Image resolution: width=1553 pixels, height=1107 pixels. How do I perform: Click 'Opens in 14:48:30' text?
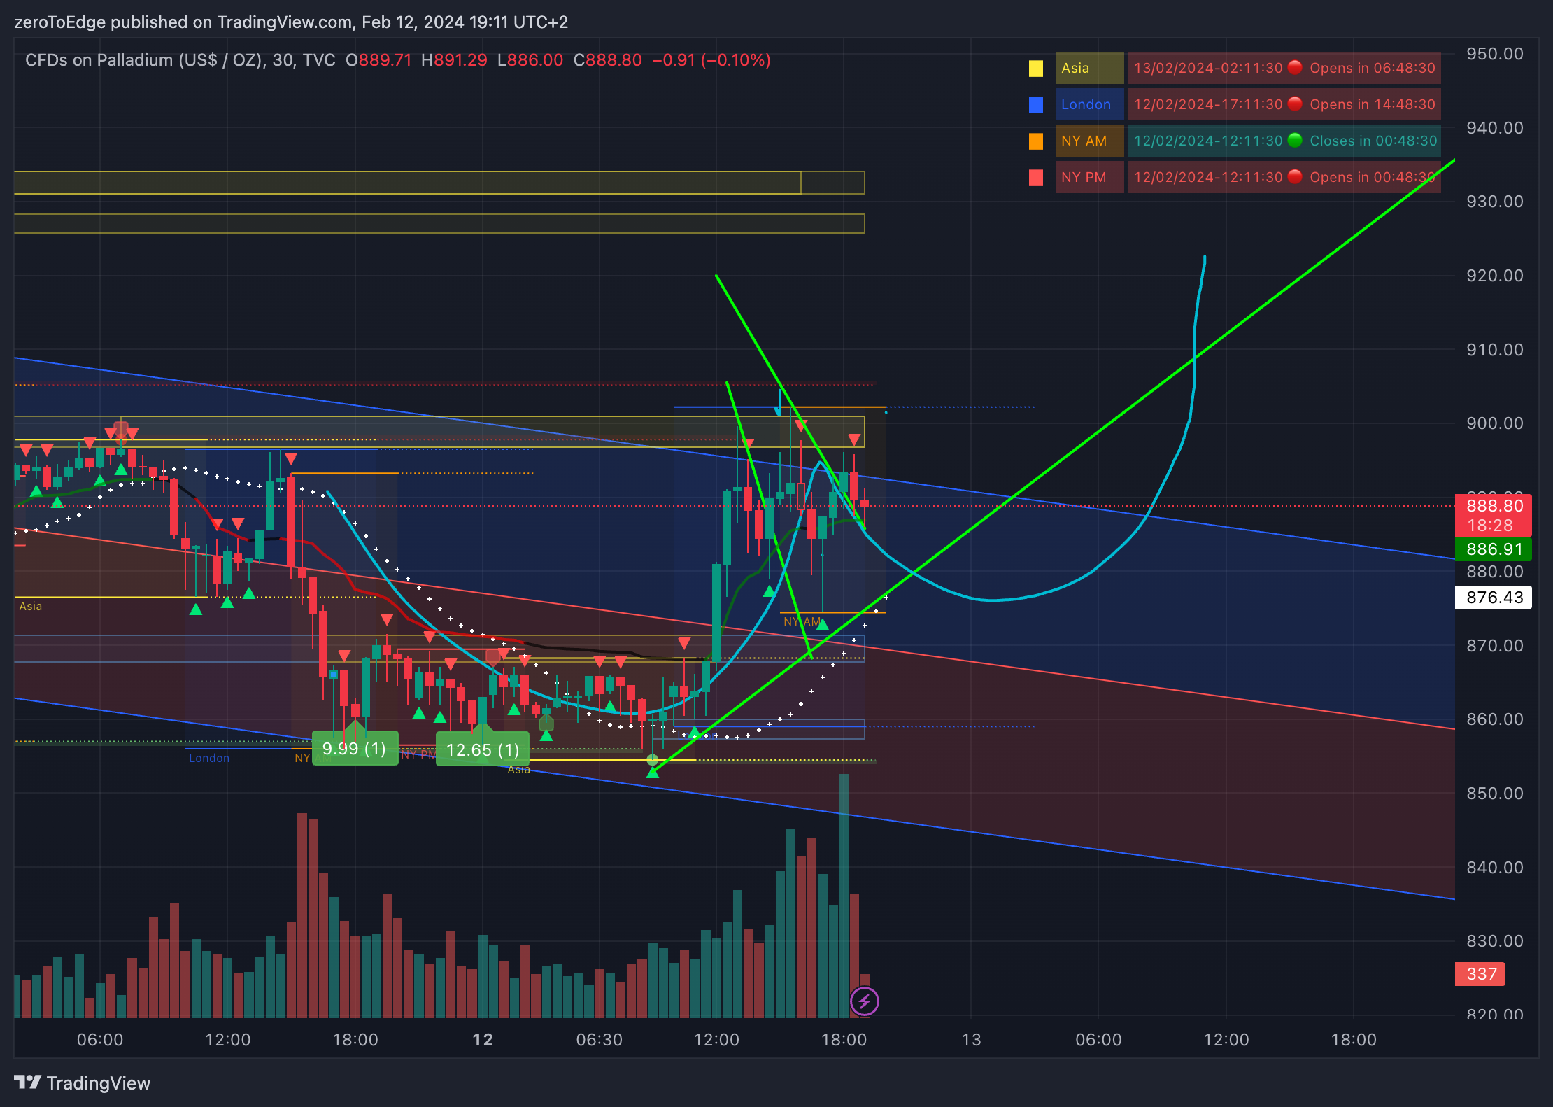click(x=1373, y=104)
